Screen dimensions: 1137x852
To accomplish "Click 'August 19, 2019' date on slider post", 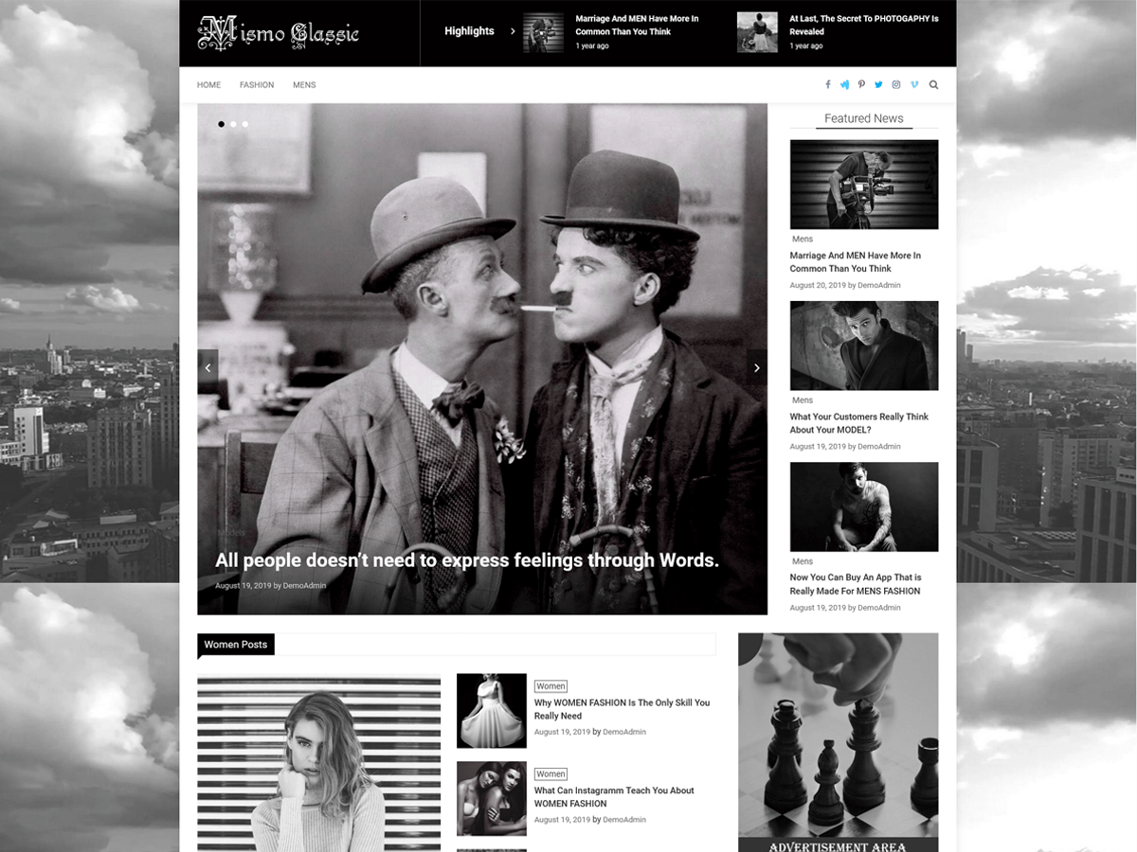I will click(x=243, y=586).
